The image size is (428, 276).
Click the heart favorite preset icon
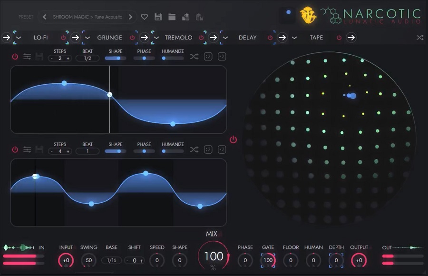coord(145,17)
